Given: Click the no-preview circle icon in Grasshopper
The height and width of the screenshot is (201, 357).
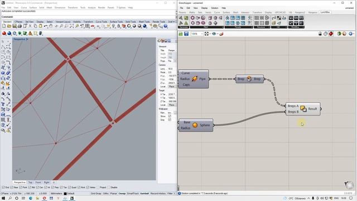Looking at the screenshot, I should 325,33.
